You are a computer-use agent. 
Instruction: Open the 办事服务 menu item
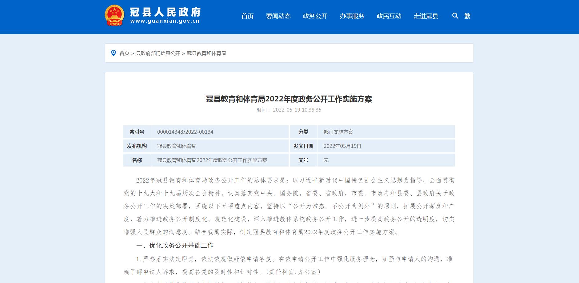(x=352, y=16)
